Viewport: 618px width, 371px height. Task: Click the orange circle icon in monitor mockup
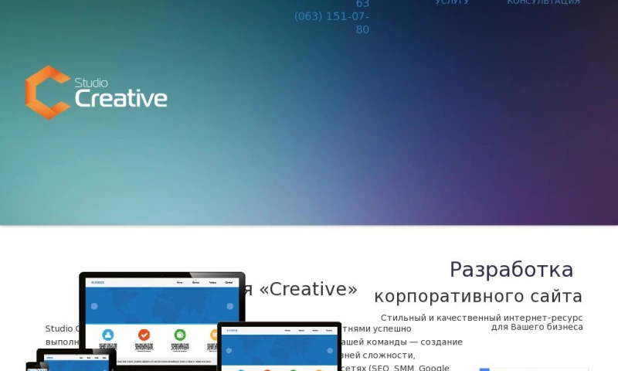pyautogui.click(x=214, y=335)
